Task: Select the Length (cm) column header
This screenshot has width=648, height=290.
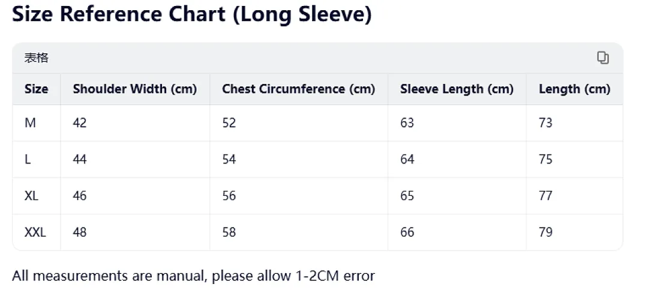Action: click(x=574, y=89)
